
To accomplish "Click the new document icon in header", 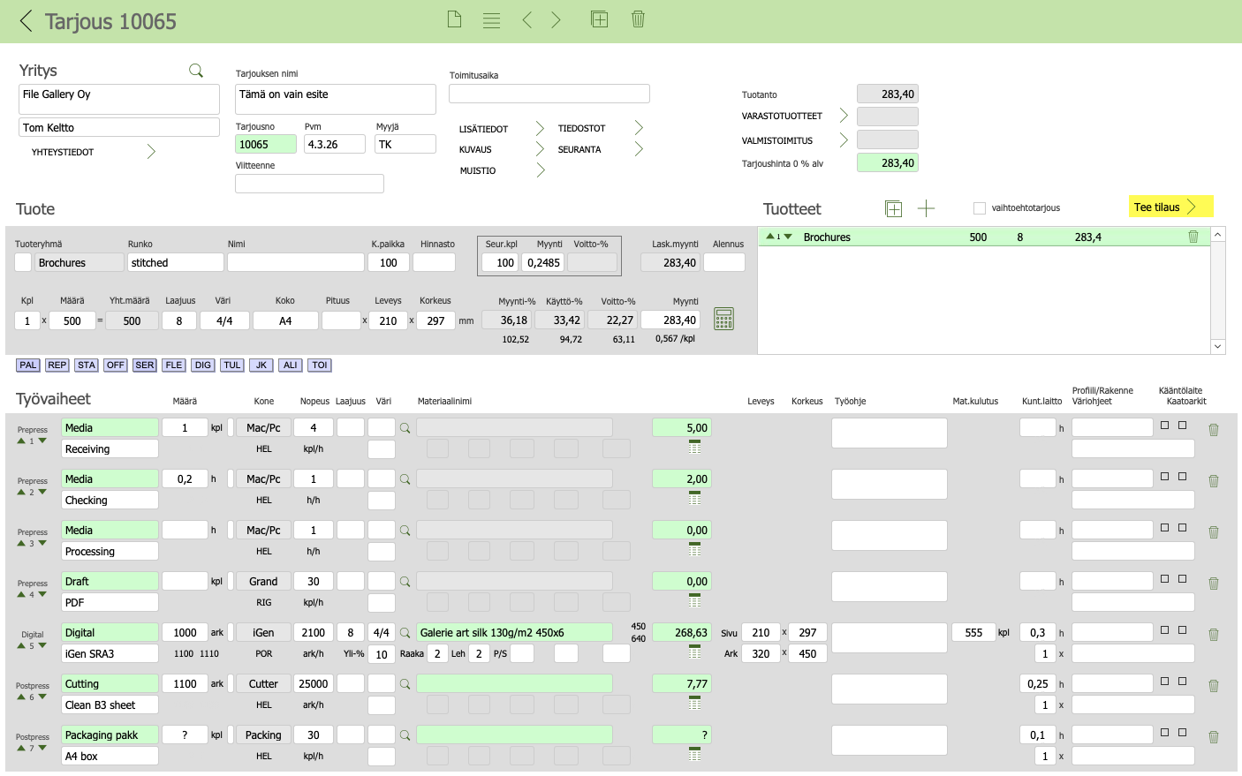I will pos(454,19).
